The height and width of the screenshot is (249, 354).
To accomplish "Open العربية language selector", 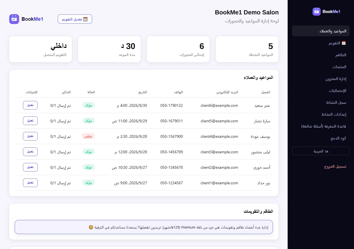I will click(321, 151).
